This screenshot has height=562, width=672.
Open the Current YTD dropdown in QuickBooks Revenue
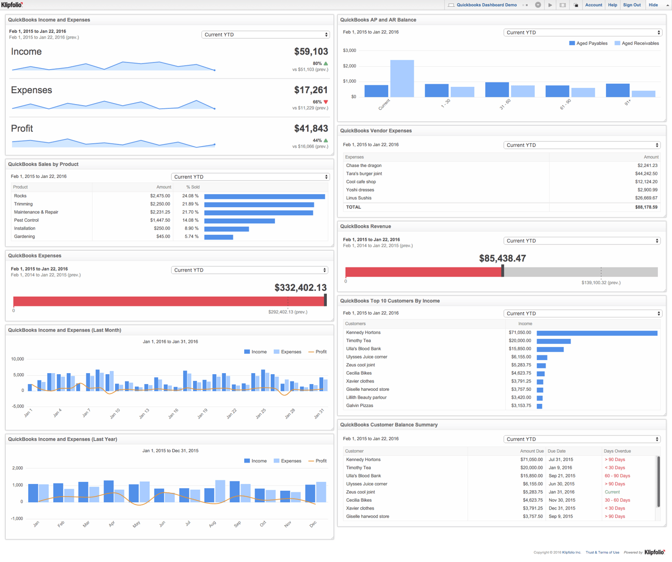(581, 240)
